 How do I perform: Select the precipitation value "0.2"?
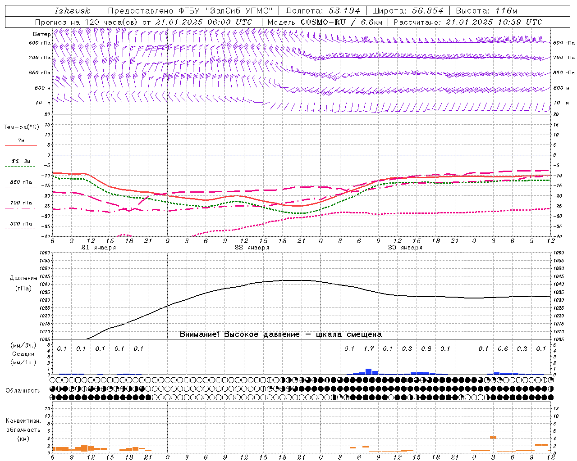point(522,348)
